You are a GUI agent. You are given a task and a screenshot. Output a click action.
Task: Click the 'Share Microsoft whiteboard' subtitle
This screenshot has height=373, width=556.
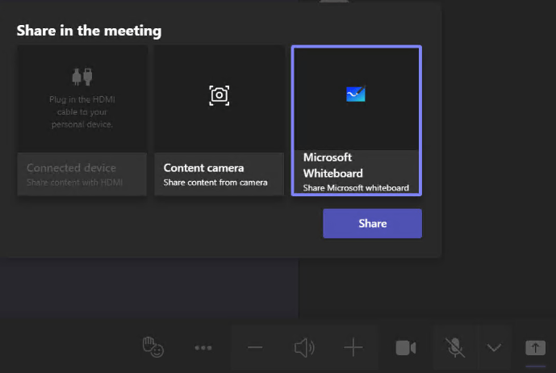tap(356, 188)
